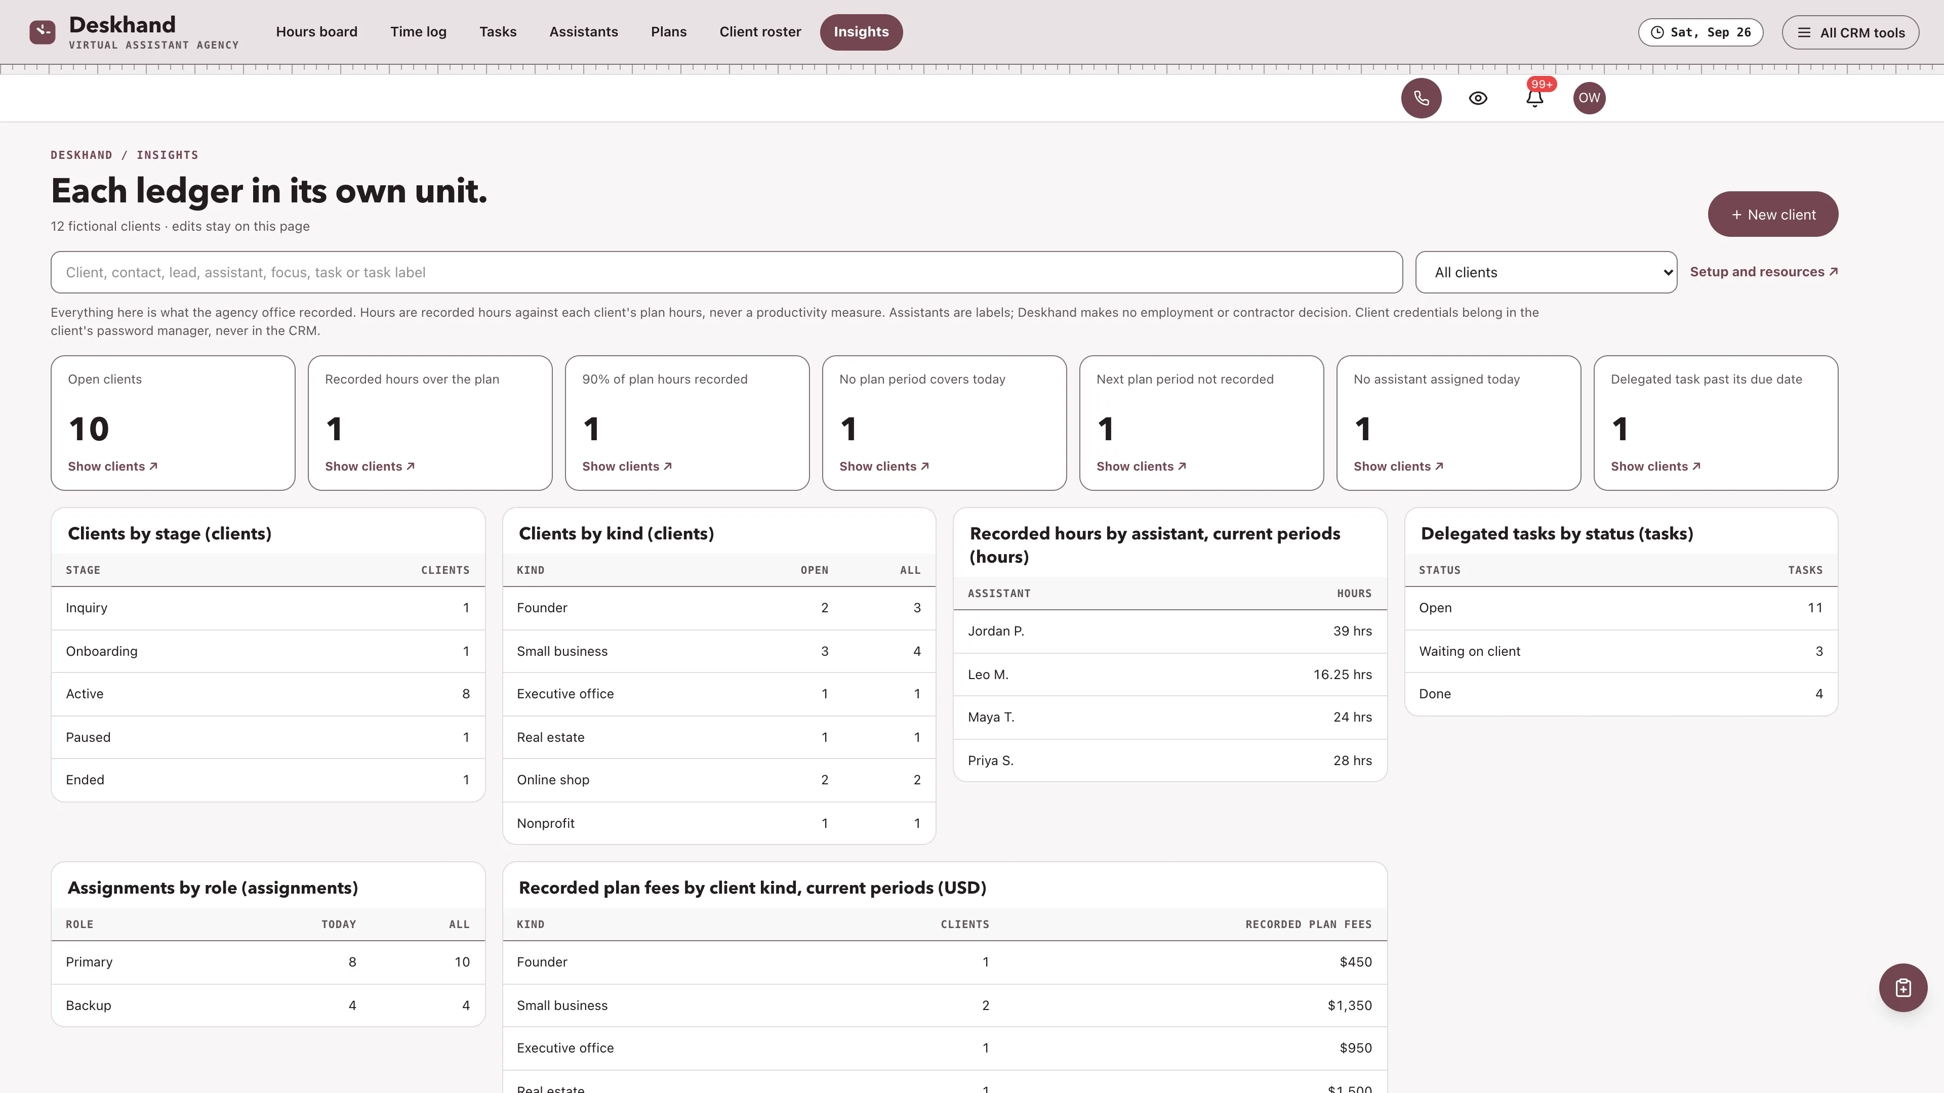Click the Backup role row
The height and width of the screenshot is (1093, 1944).
[x=267, y=1005]
